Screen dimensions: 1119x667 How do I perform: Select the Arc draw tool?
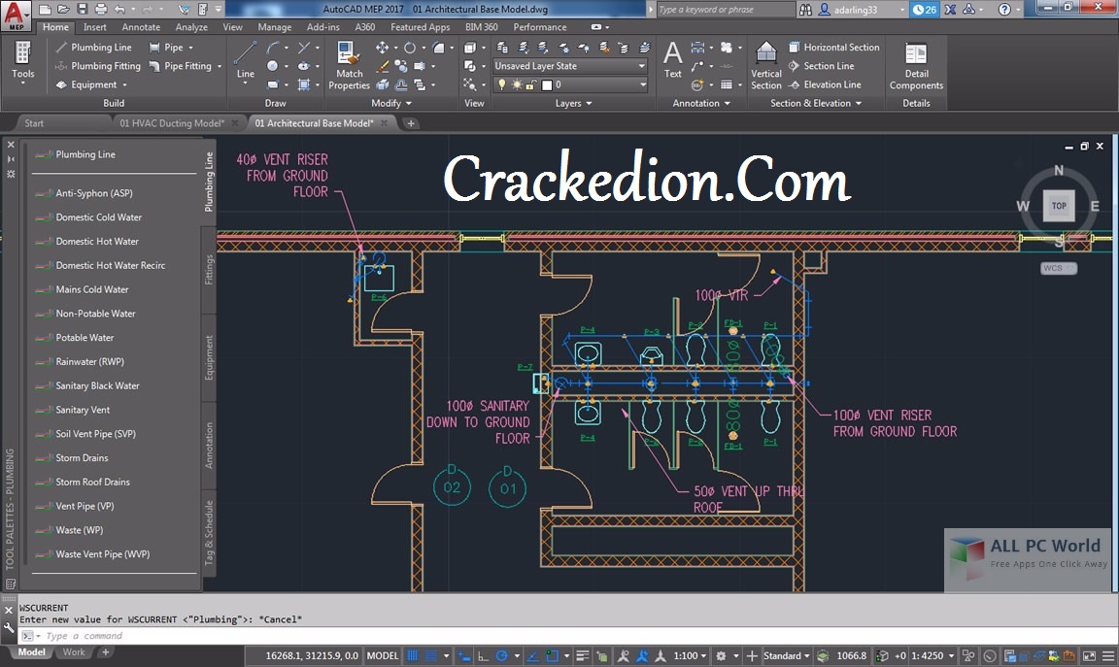click(273, 48)
